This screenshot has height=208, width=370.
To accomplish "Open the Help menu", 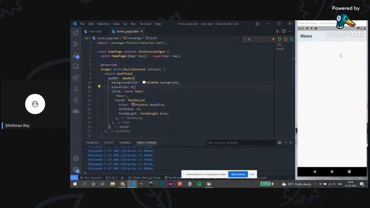I will (158, 24).
